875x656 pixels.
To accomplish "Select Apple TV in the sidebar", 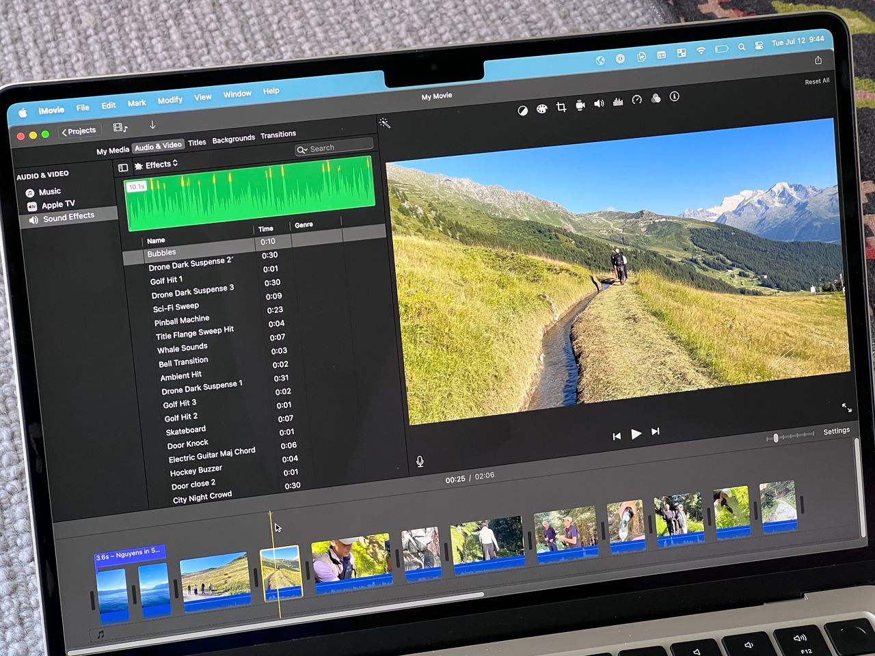I will (58, 204).
